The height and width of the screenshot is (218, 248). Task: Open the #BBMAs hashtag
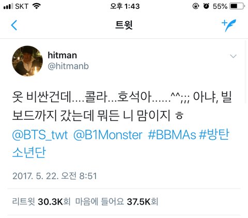coord(172,135)
